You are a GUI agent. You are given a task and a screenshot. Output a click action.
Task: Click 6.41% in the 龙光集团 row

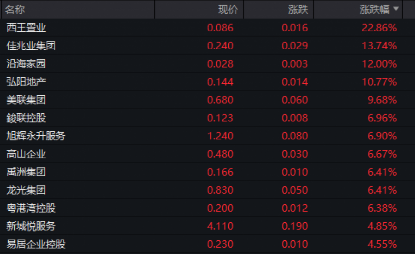pos(382,190)
